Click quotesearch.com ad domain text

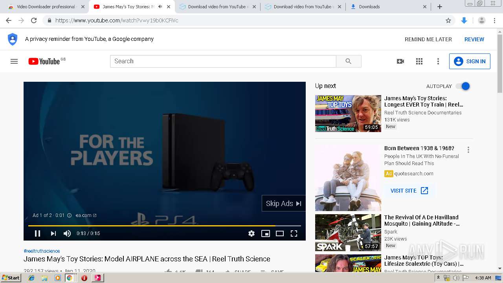click(x=414, y=174)
